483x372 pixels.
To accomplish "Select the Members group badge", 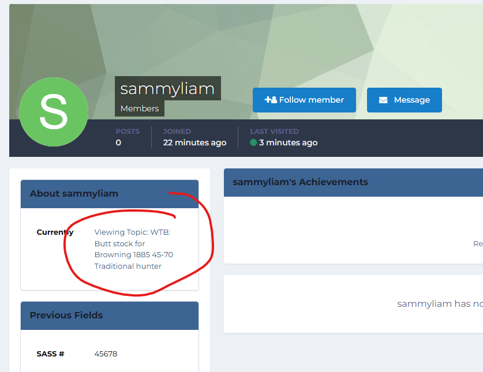I will 140,108.
